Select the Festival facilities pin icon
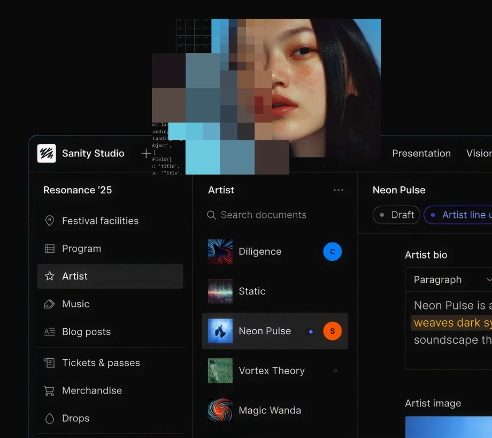 pyautogui.click(x=50, y=221)
